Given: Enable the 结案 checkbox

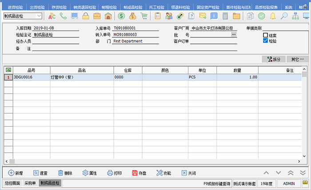Looking at the screenshot, I should click(266, 35).
